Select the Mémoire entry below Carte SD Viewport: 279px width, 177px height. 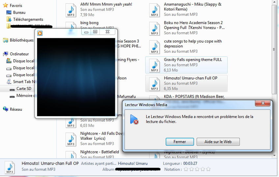point(26,96)
